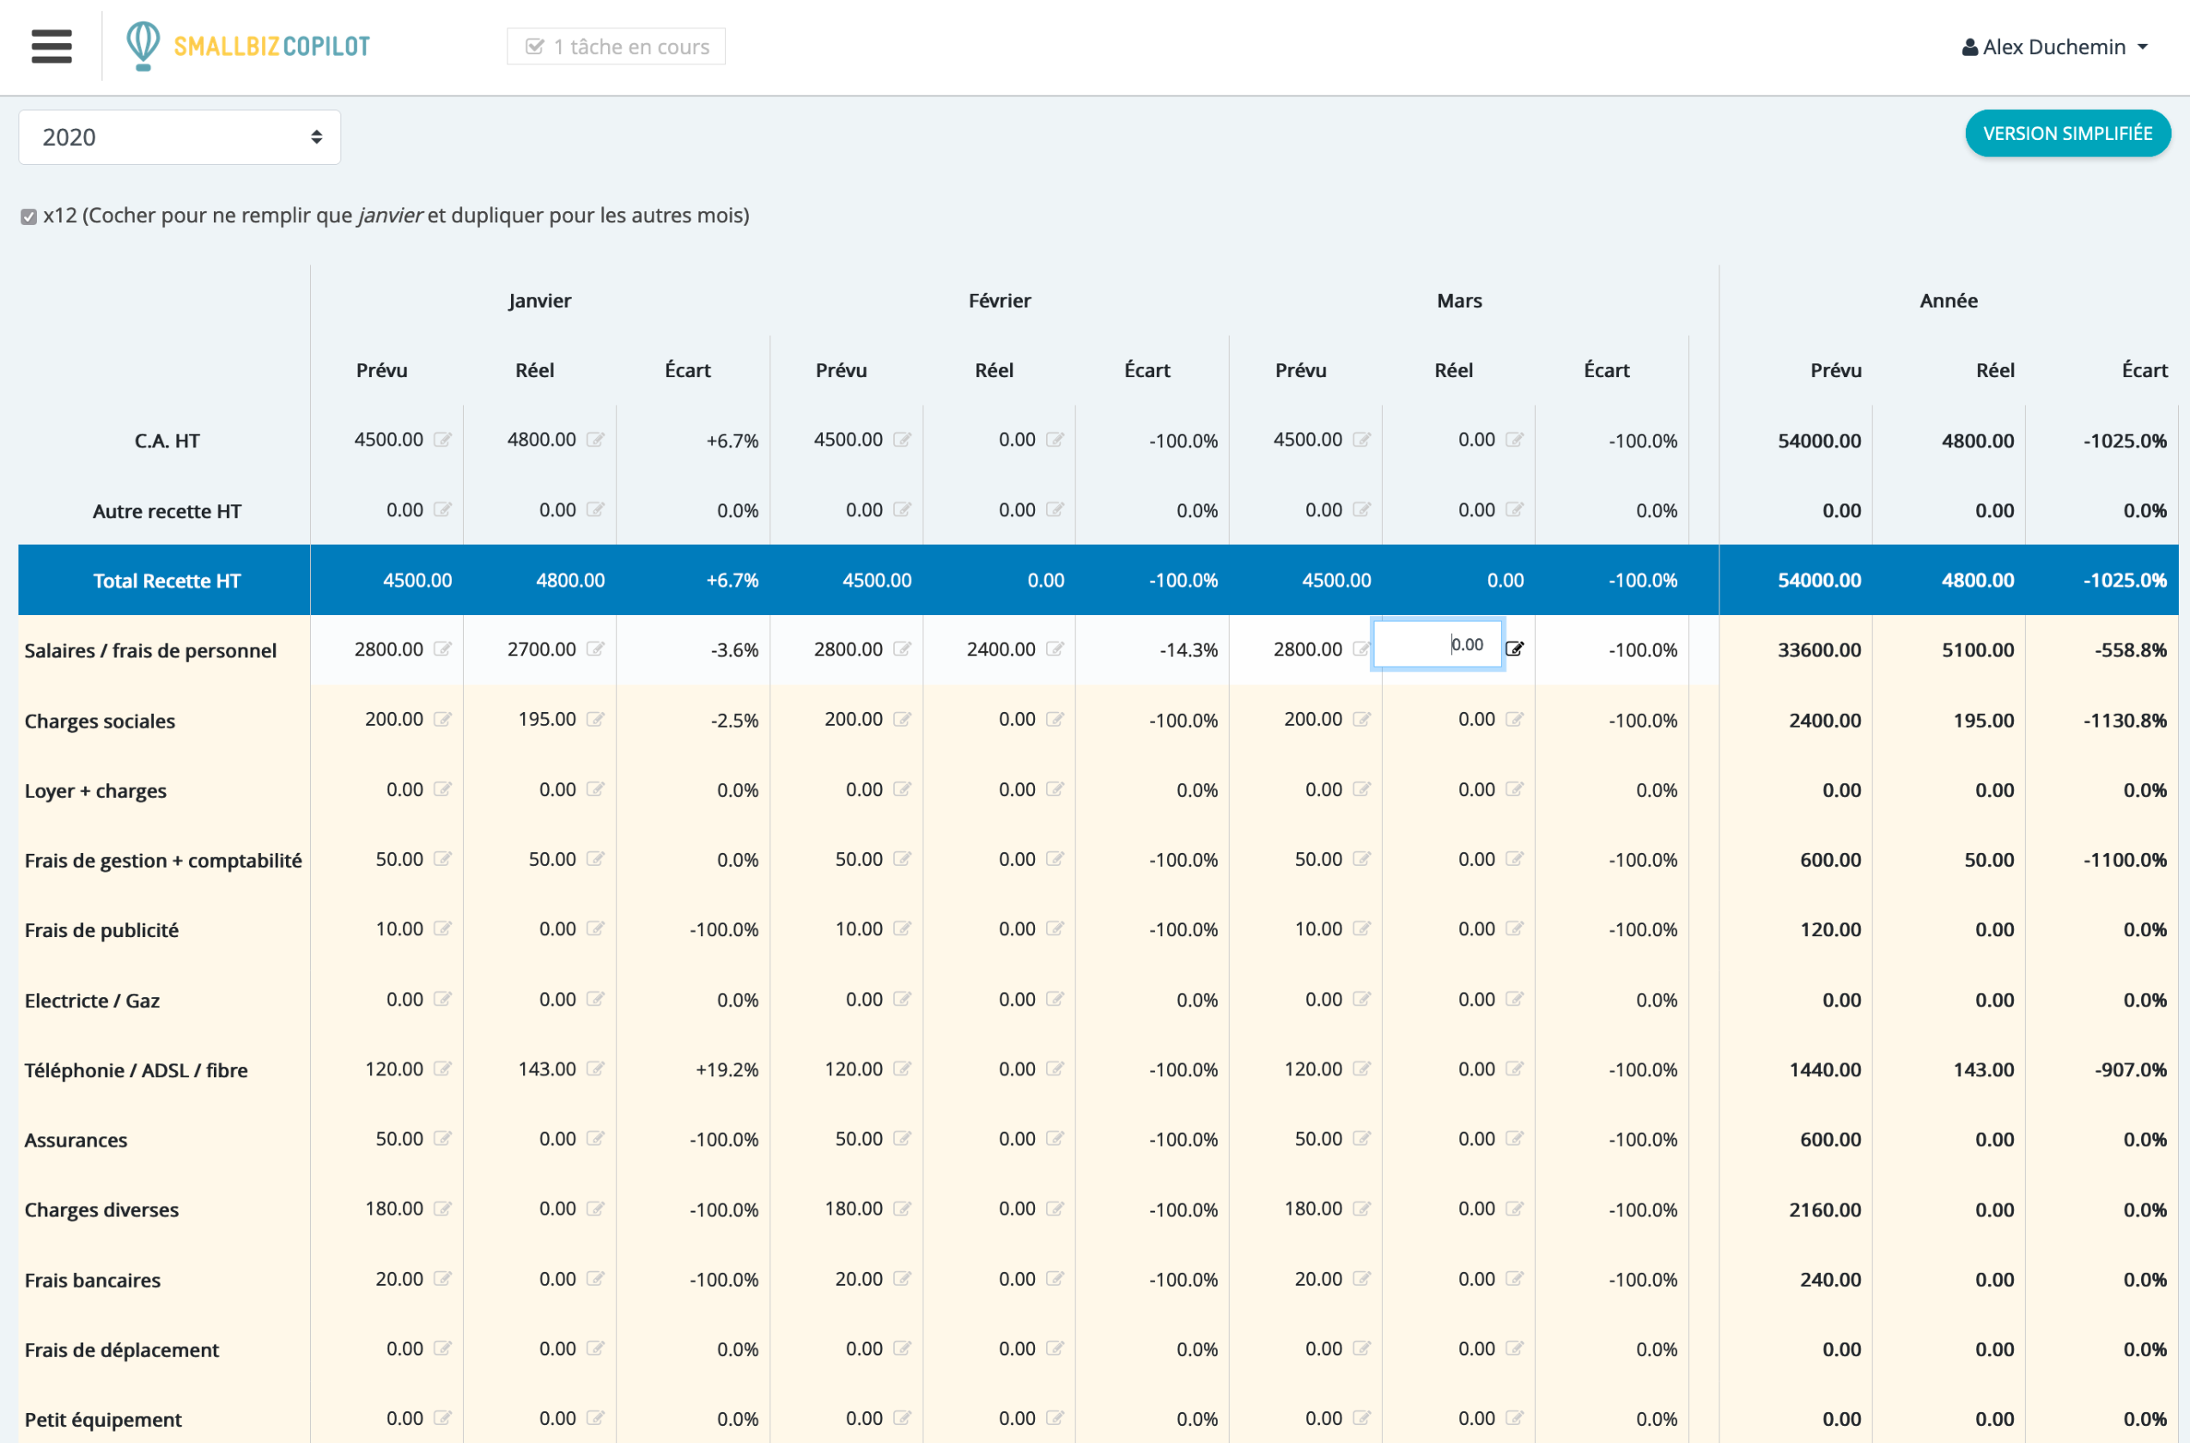Select the Total Recette HT row label

click(x=167, y=581)
